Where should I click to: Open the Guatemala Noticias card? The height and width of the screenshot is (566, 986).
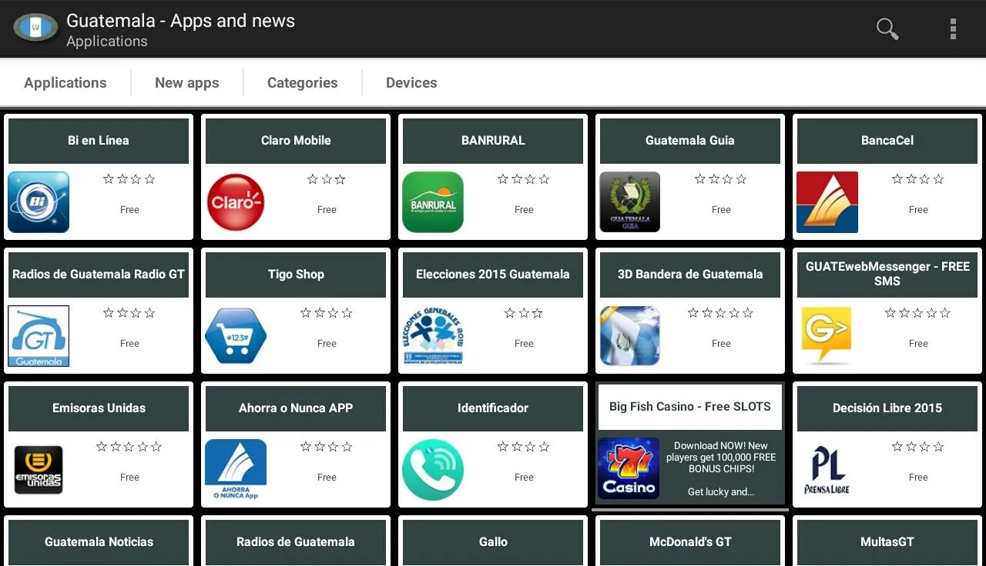click(x=99, y=541)
